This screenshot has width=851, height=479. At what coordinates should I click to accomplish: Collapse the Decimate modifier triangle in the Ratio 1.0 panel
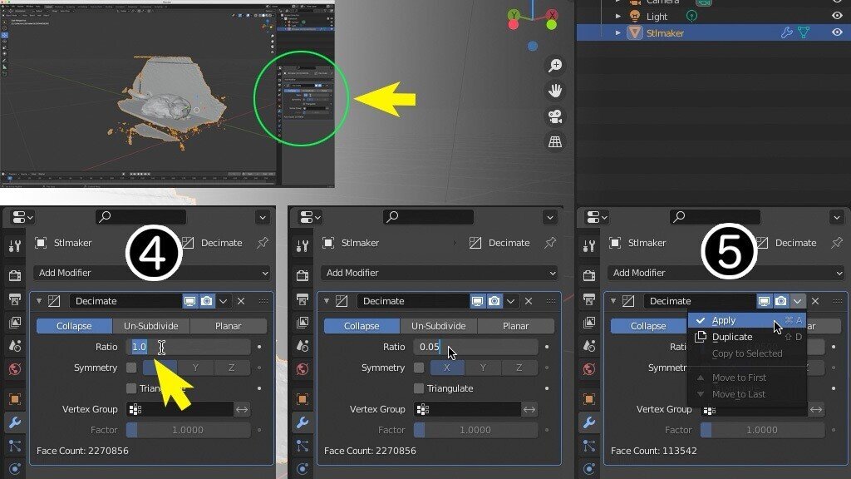pyautogui.click(x=39, y=301)
